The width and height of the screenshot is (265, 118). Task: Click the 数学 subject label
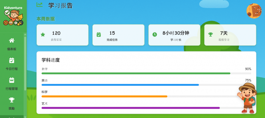[x=45, y=69]
